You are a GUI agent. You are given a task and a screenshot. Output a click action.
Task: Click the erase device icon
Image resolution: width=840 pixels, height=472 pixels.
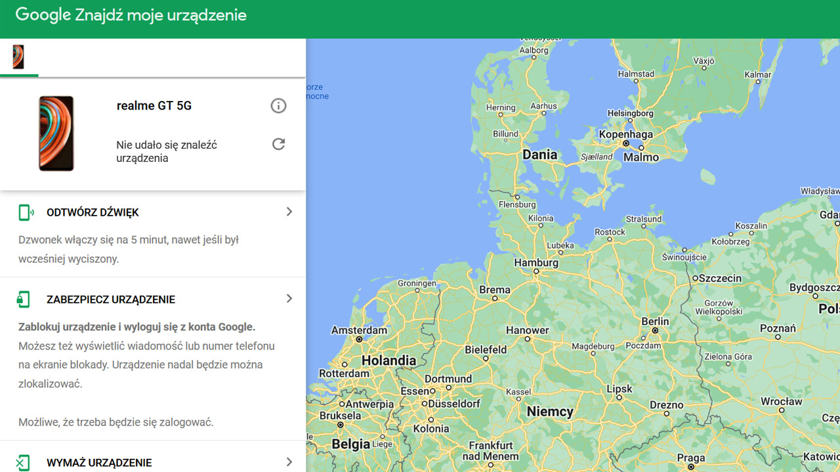pos(23,463)
